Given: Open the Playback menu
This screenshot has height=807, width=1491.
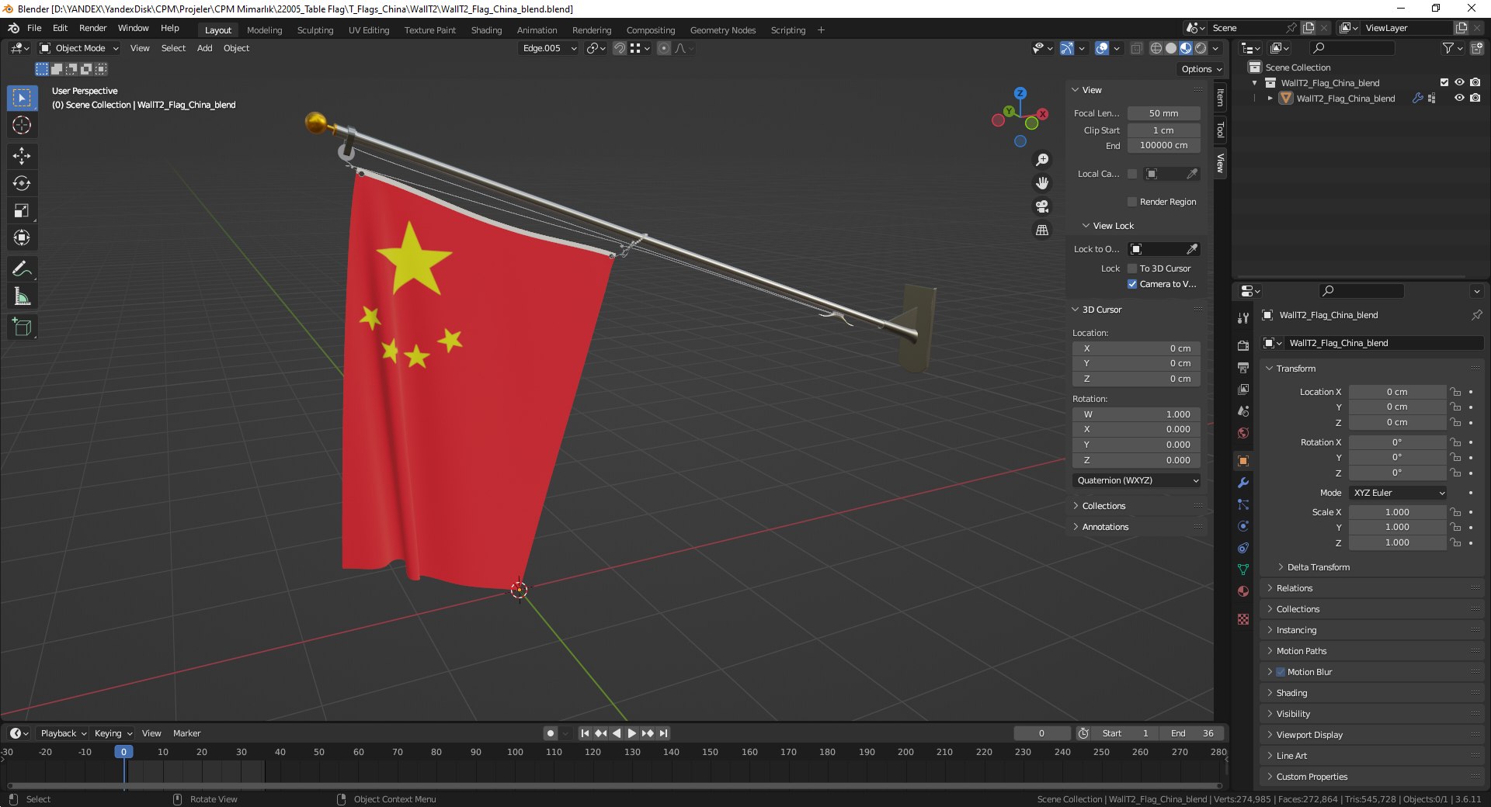Looking at the screenshot, I should point(63,733).
